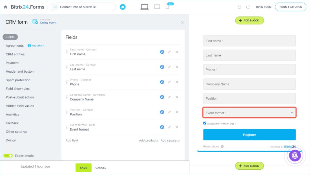Switch to tablet preview icon
Viewport: 310px width, 175px height.
pos(157,7)
